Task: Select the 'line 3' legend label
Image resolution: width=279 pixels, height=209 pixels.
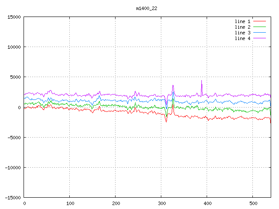Action: pos(242,33)
